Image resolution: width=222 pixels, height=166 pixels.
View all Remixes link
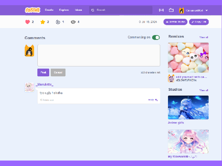(203, 37)
